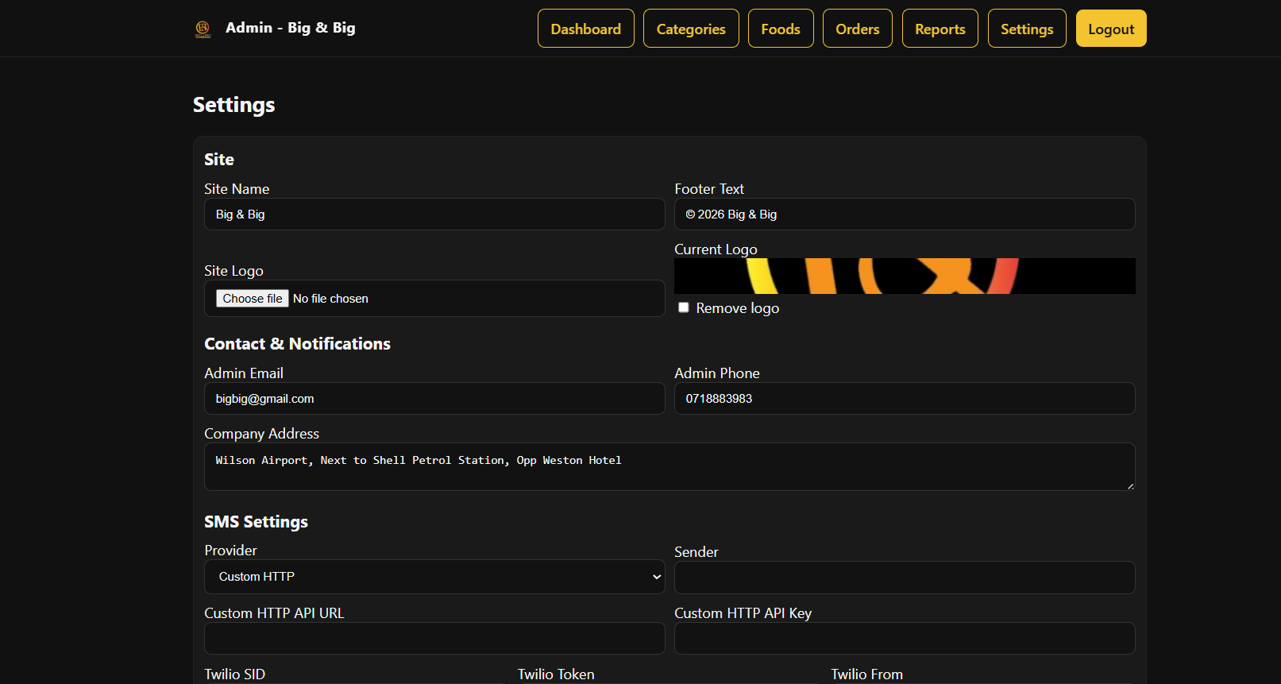Enable the Remove logo checkbox

pos(684,307)
